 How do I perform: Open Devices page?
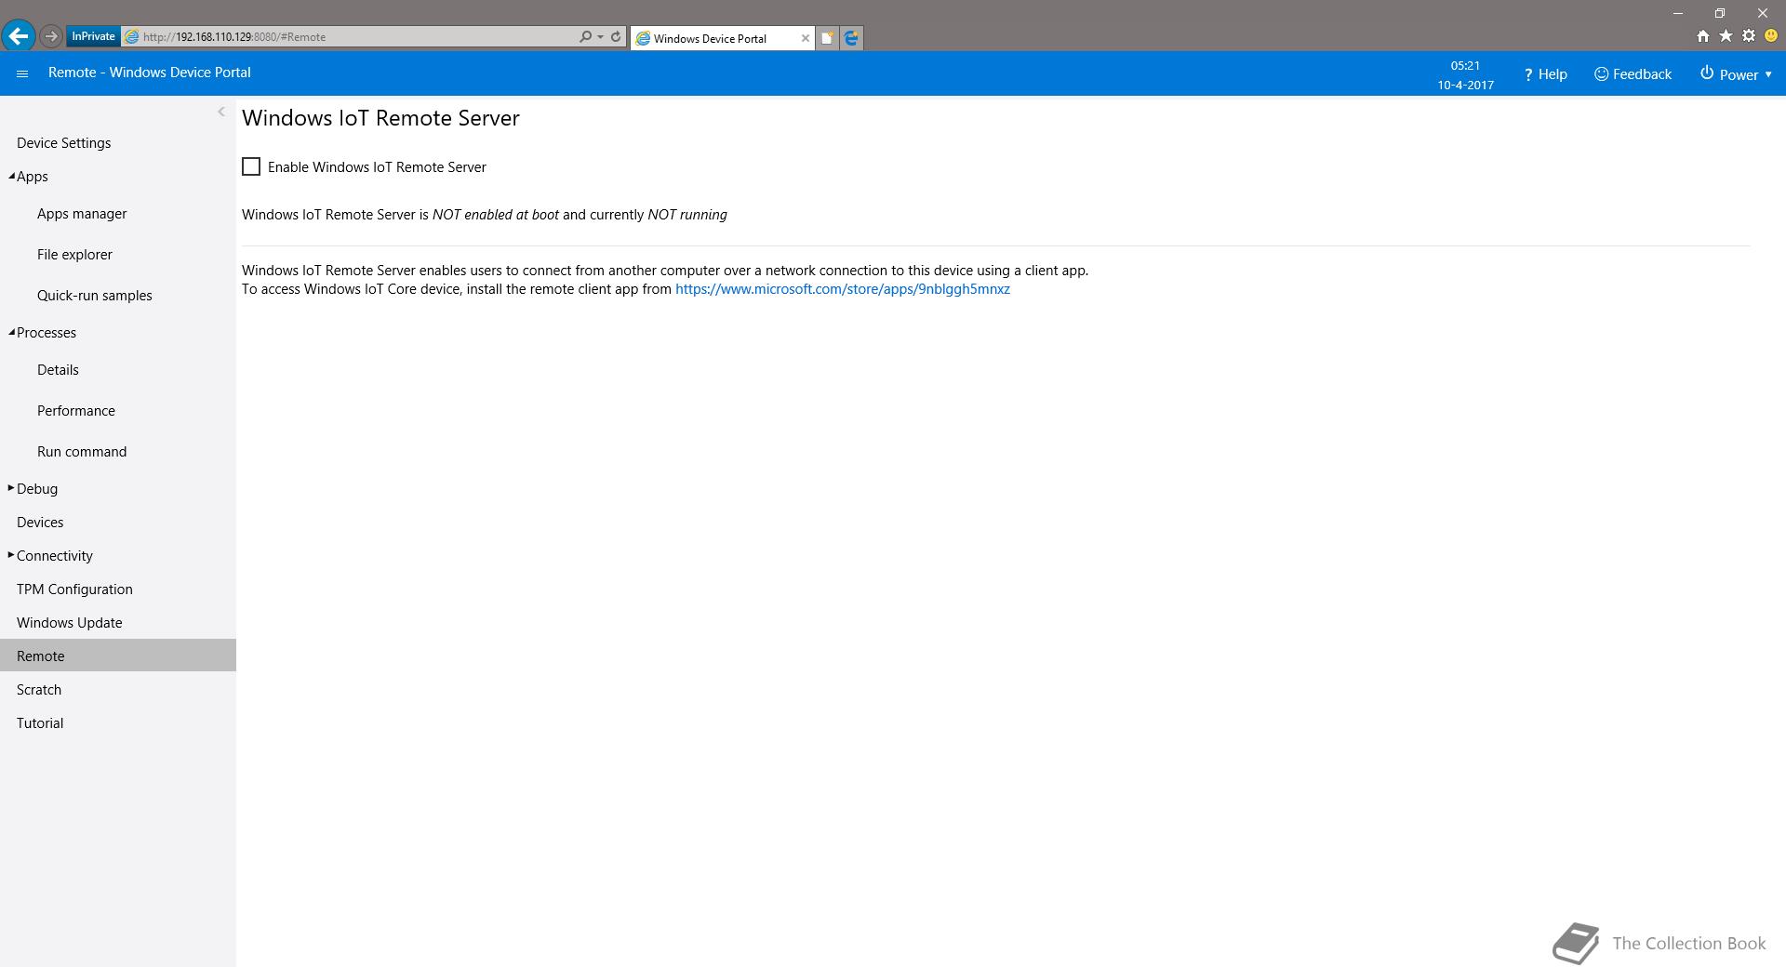pyautogui.click(x=40, y=522)
